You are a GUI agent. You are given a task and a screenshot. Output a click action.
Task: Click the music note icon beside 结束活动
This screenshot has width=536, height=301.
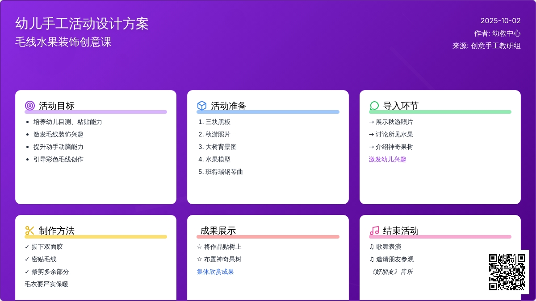(374, 231)
